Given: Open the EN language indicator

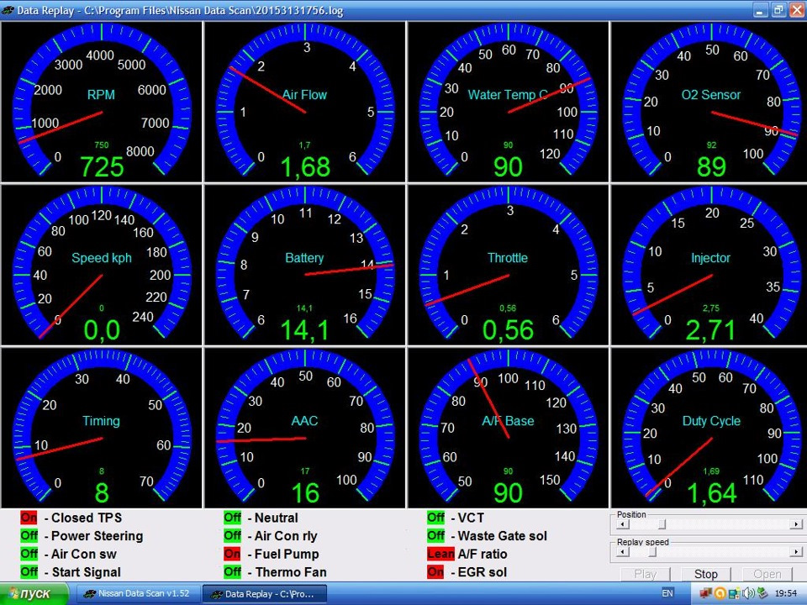Looking at the screenshot, I should (667, 594).
